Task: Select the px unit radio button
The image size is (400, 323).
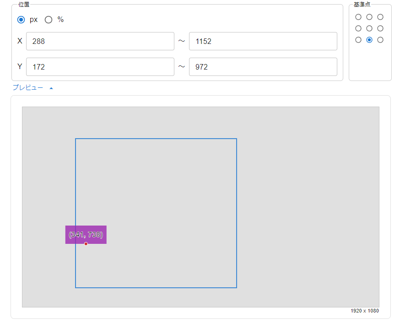Action: pos(21,20)
